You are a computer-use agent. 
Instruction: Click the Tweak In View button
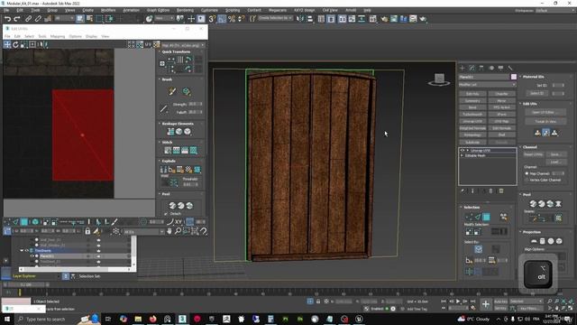click(x=545, y=121)
